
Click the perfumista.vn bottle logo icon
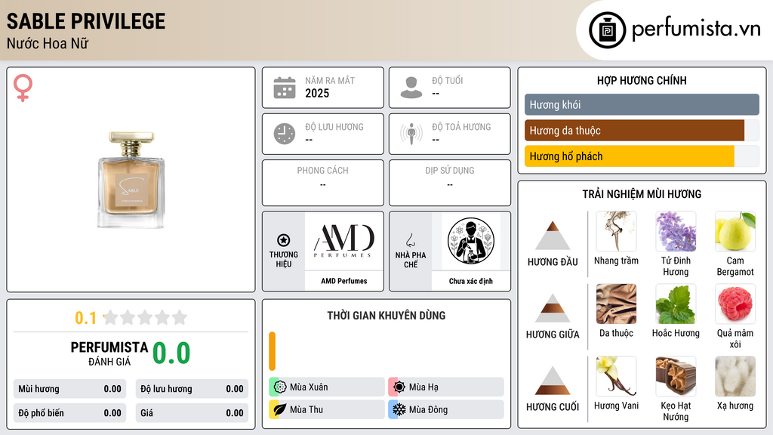click(x=607, y=30)
